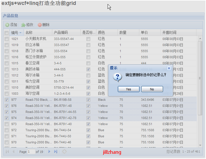Click the 修改 (Edit) toolbar icon

(x=24, y=25)
